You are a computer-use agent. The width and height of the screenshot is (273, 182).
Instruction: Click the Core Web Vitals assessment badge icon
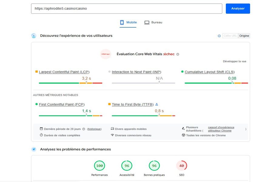pyautogui.click(x=106, y=54)
